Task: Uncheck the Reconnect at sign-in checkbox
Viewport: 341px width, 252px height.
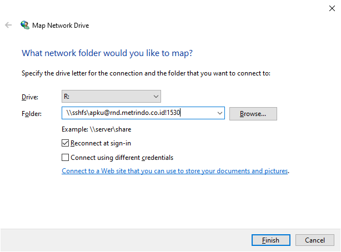Action: pos(65,143)
